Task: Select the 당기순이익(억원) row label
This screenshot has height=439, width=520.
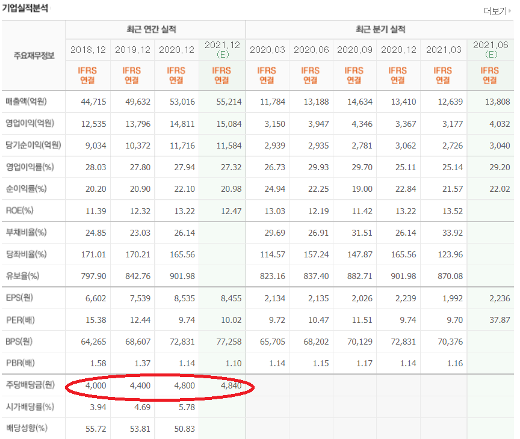Action: tap(33, 145)
